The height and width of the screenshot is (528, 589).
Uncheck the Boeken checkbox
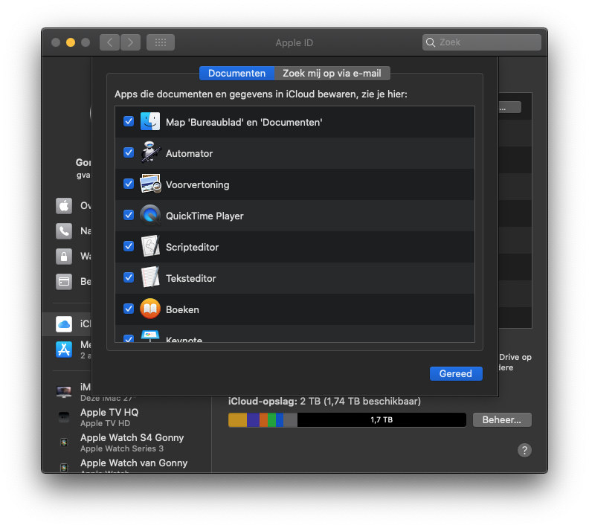click(x=129, y=309)
